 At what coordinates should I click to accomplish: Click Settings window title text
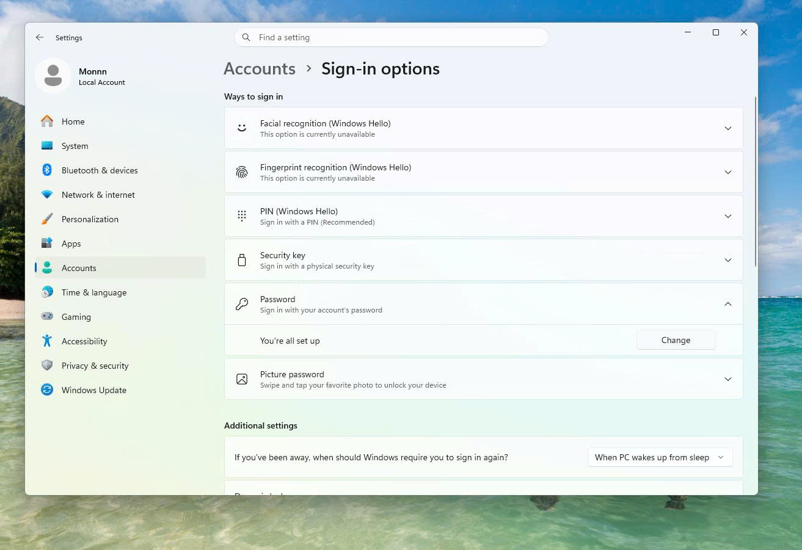68,38
